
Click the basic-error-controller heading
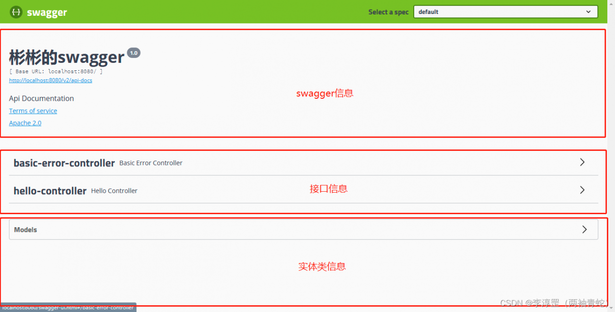point(64,163)
